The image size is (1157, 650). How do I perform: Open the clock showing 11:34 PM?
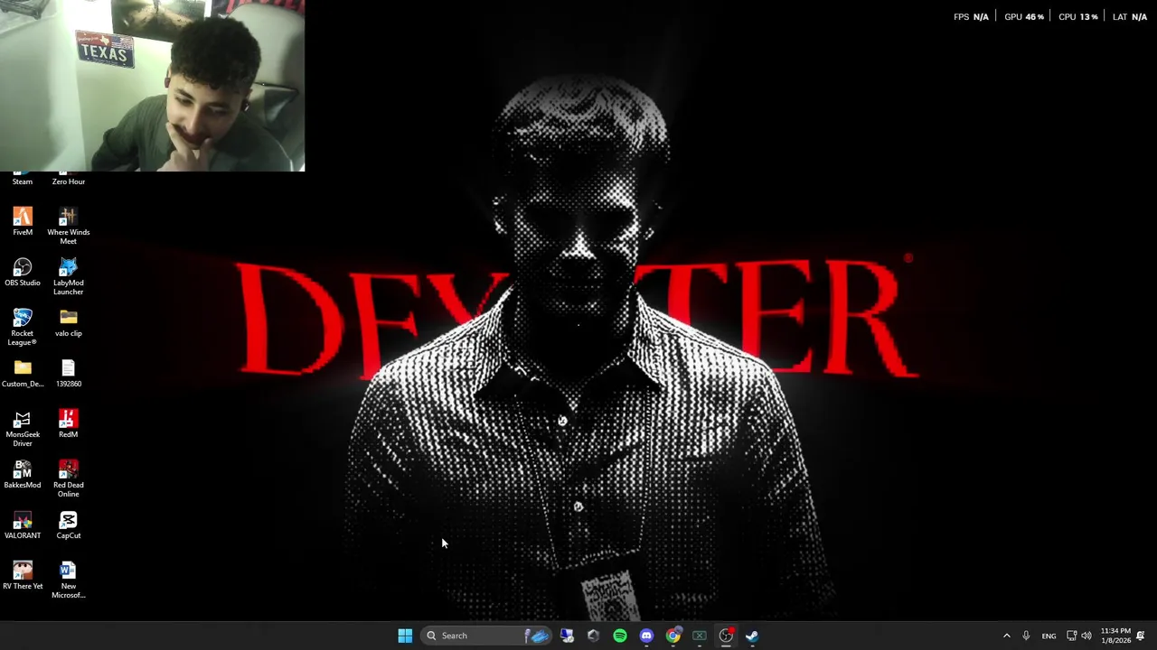tap(1115, 636)
